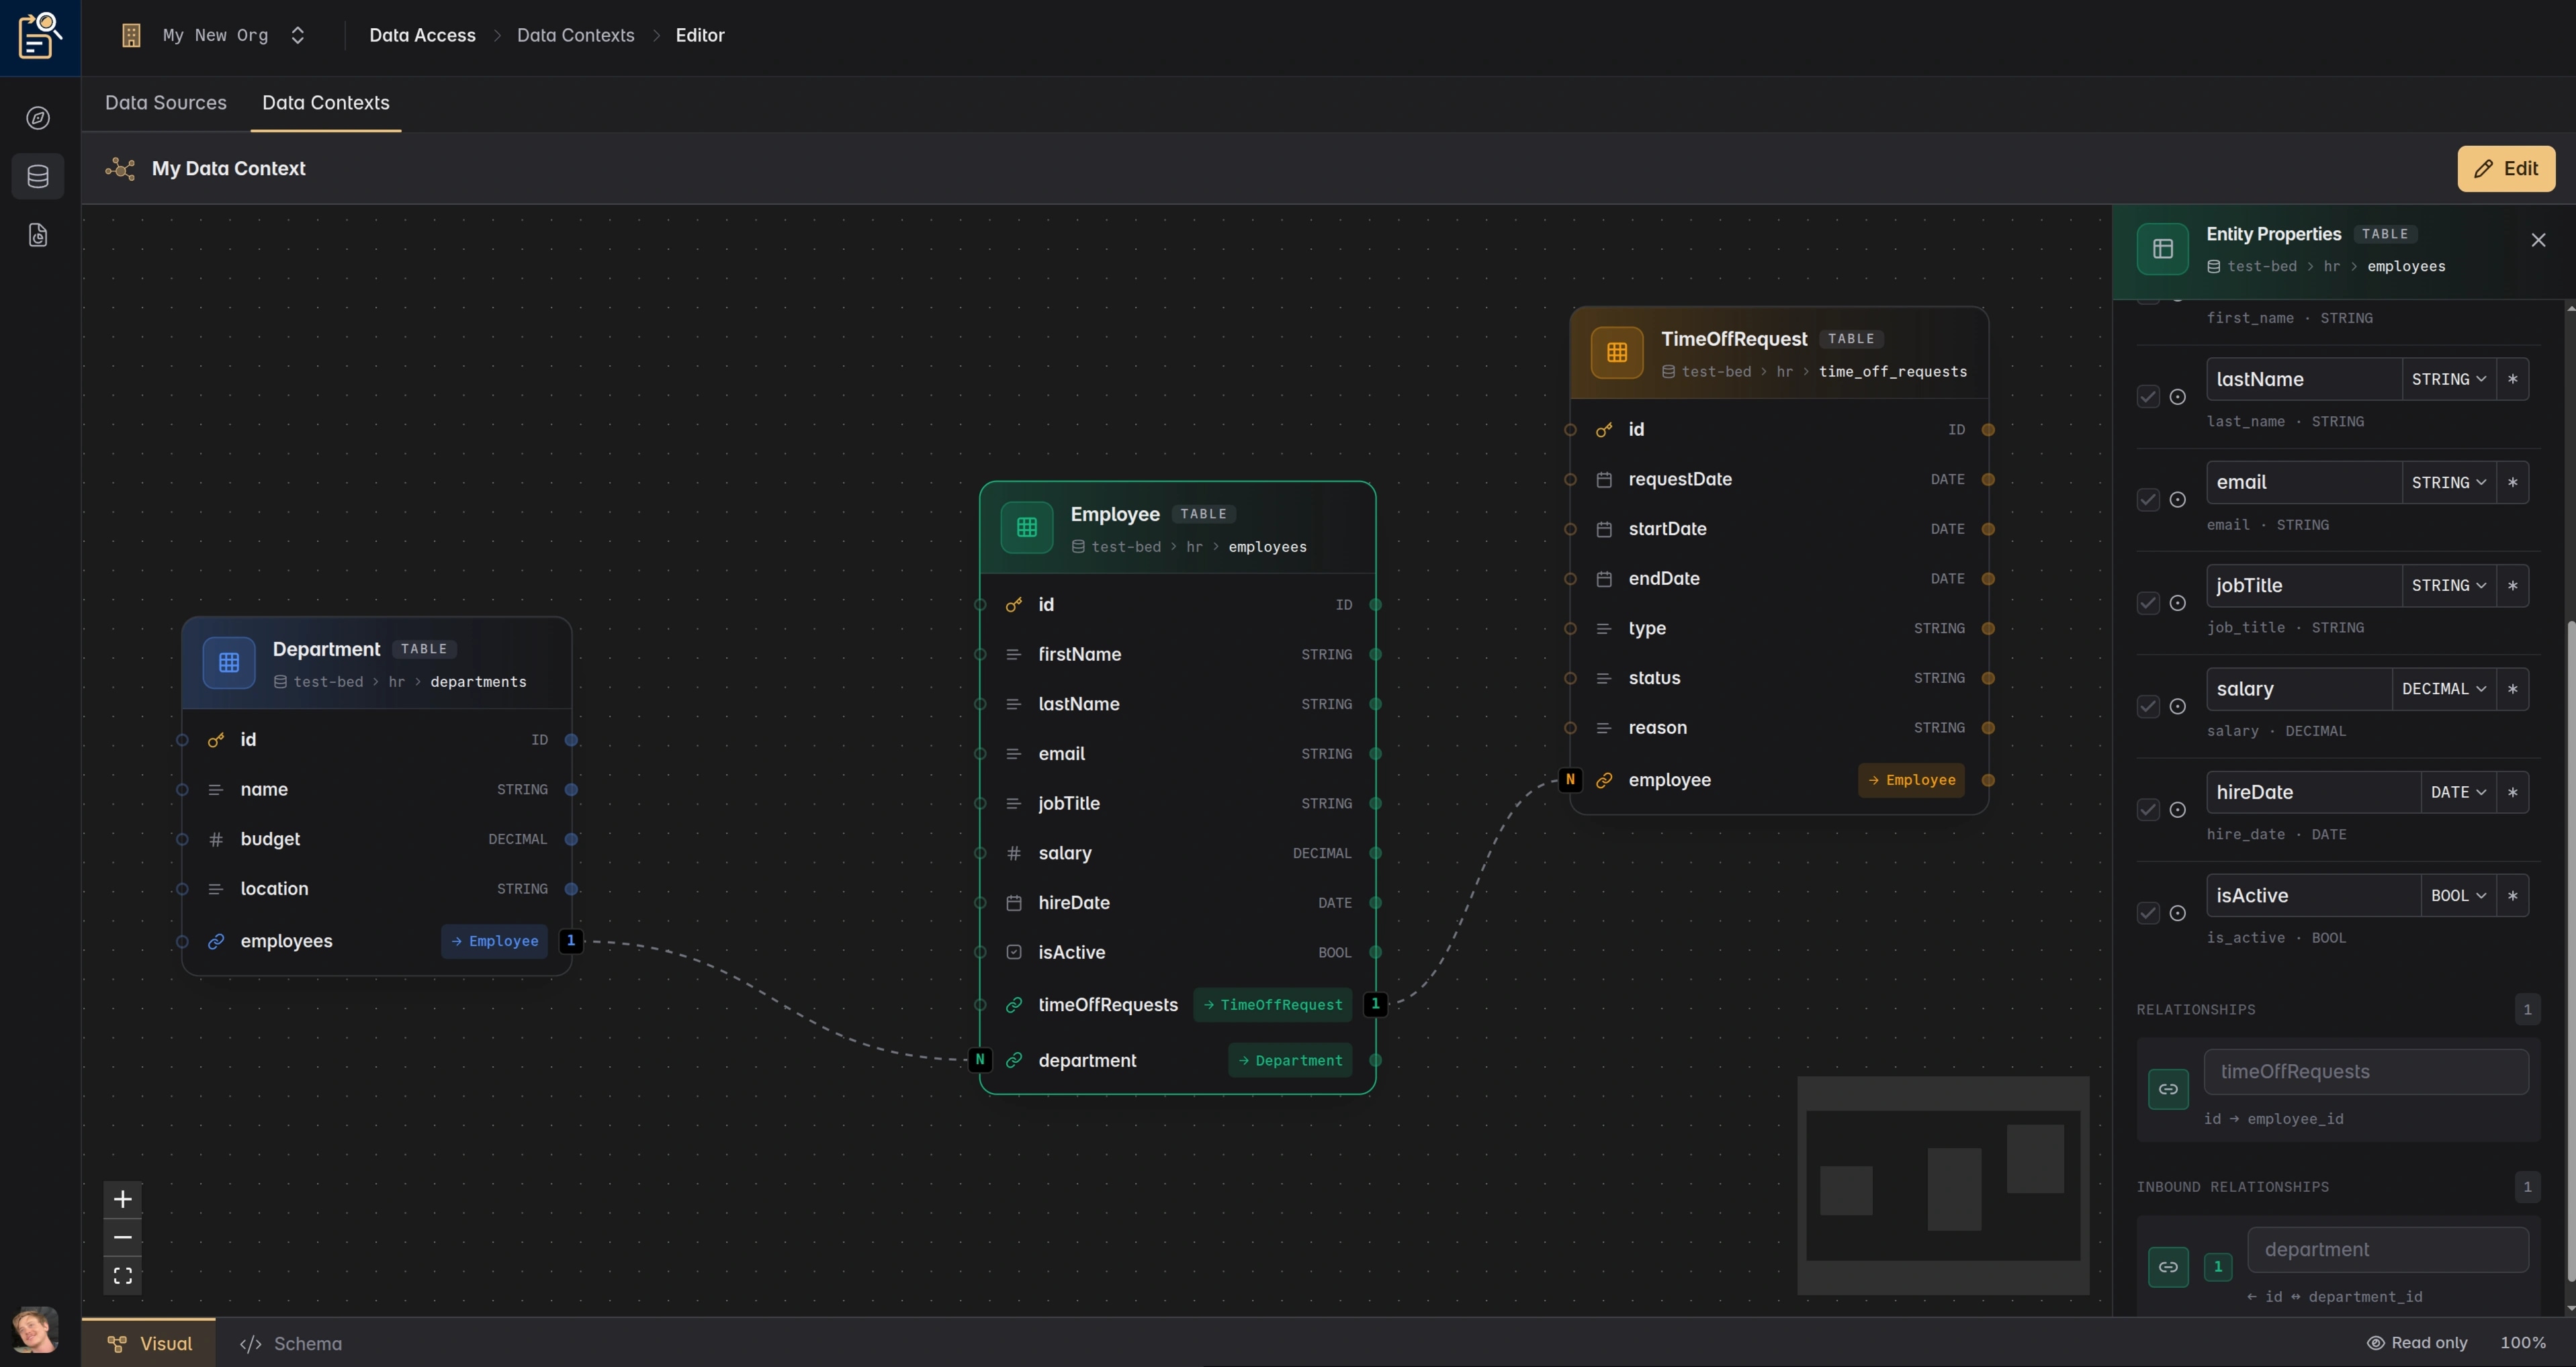Click the calendar icon on Employee hireDate row
Image resolution: width=2576 pixels, height=1367 pixels.
(x=1014, y=903)
